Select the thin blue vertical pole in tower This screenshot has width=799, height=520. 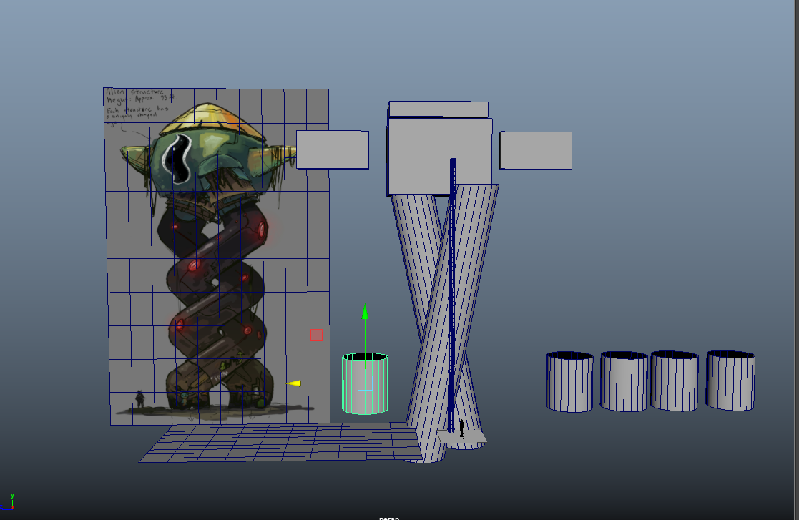(452, 295)
